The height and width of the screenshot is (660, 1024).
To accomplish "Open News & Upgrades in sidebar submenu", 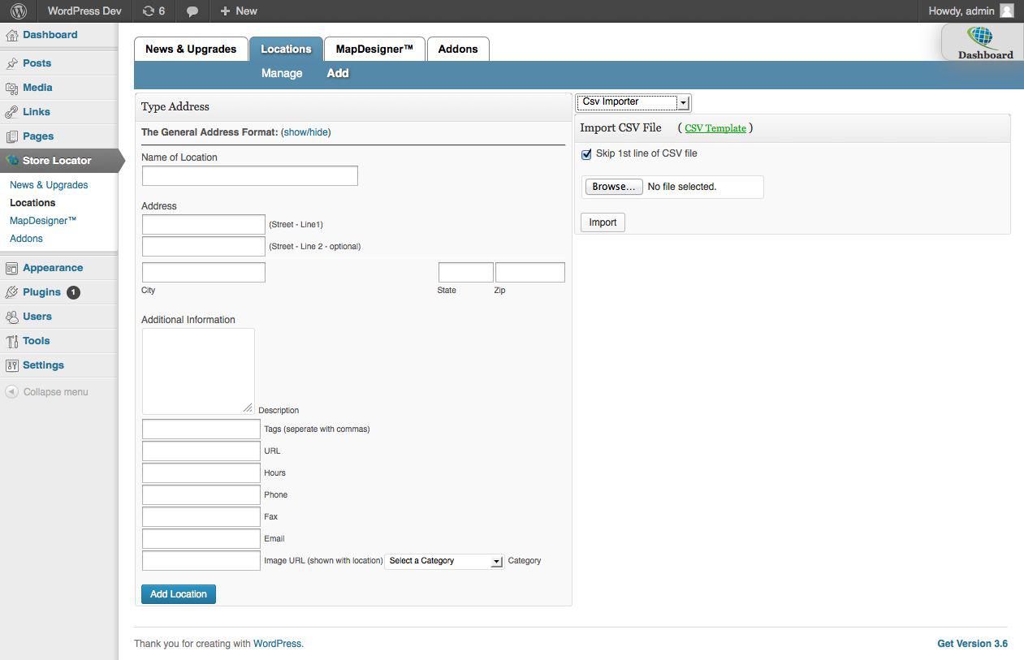I will tap(49, 185).
